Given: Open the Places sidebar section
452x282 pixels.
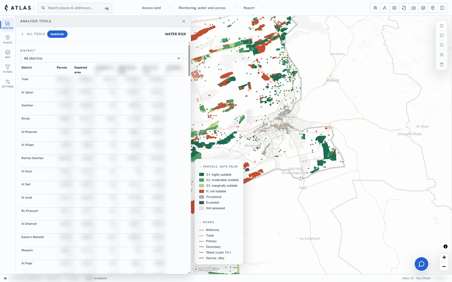Looking at the screenshot, I should [x=8, y=39].
